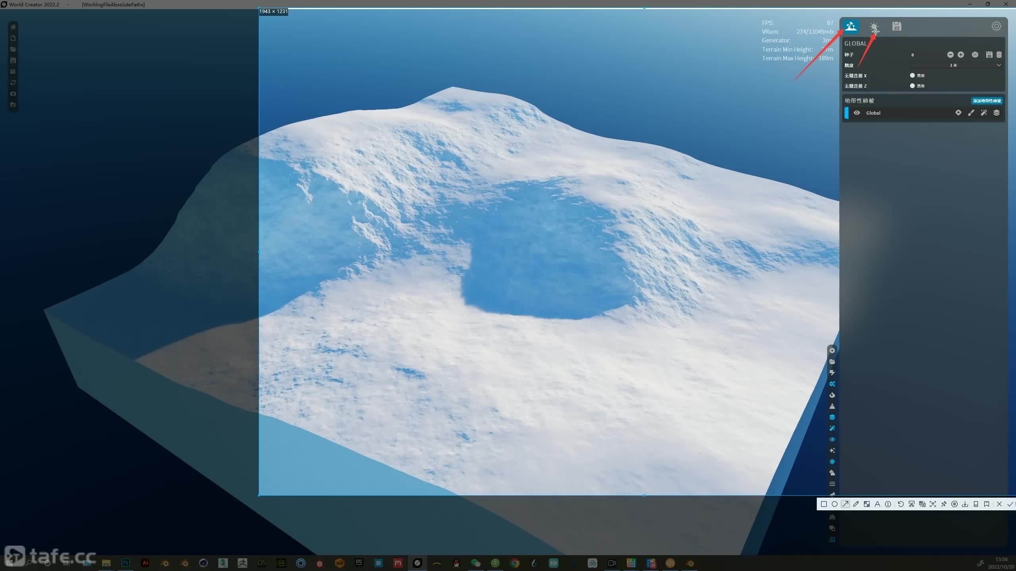This screenshot has width=1016, height=571.
Task: Toggle 无缝连接 X switch
Action: coord(912,75)
